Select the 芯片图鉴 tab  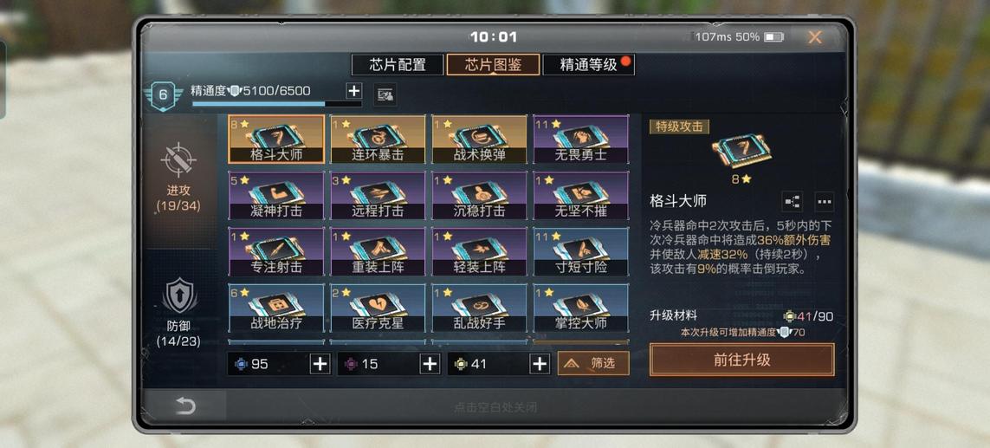(493, 64)
